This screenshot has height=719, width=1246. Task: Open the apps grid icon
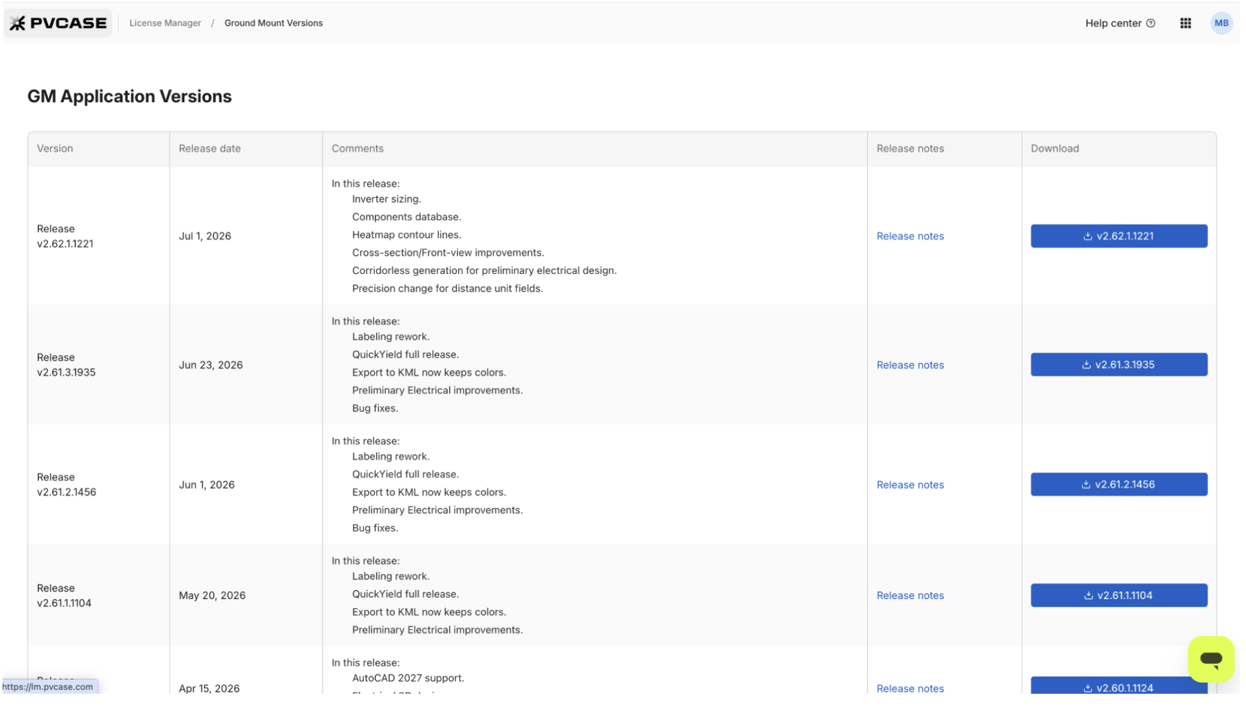point(1186,23)
